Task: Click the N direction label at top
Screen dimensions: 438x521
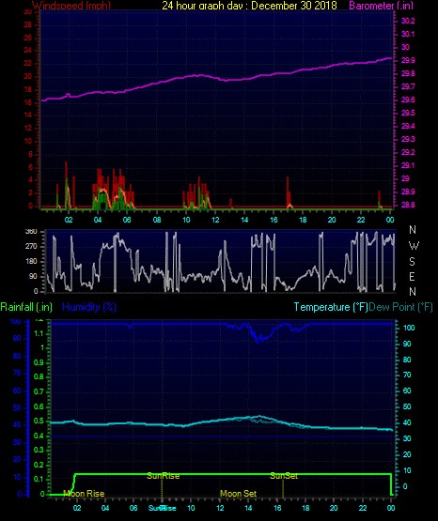Action: point(413,230)
